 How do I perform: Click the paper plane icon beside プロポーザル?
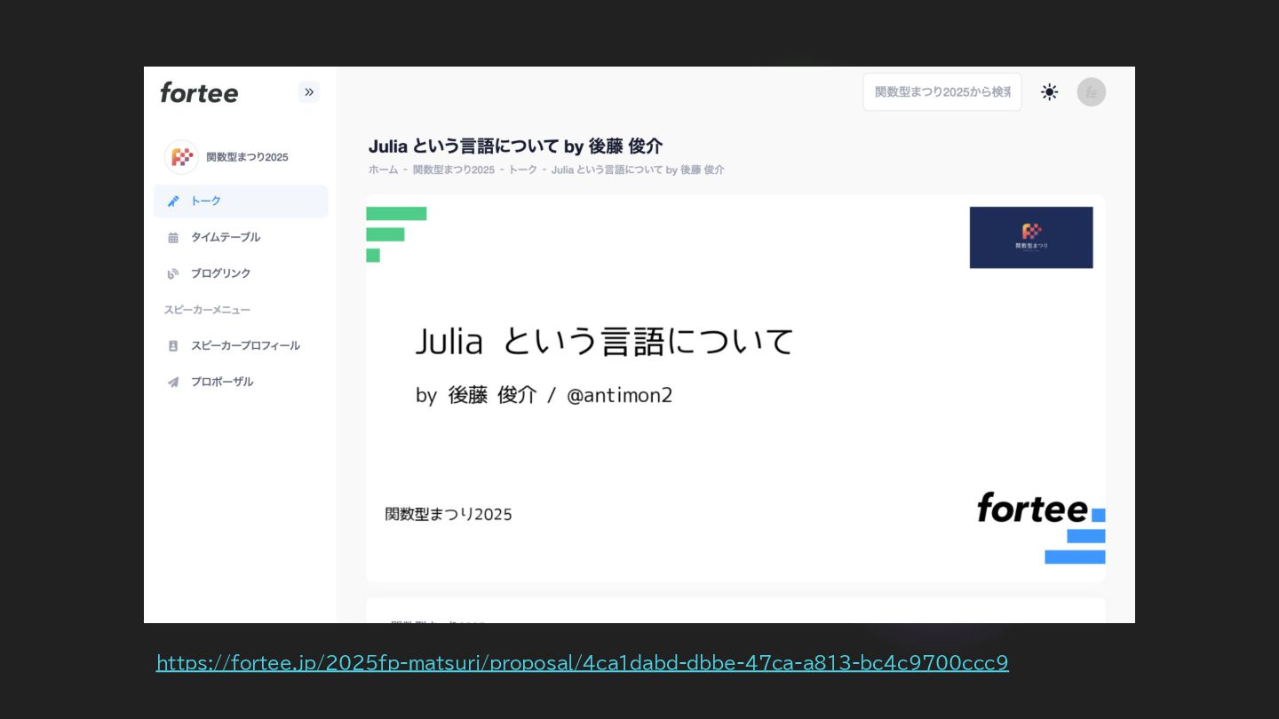tap(173, 382)
